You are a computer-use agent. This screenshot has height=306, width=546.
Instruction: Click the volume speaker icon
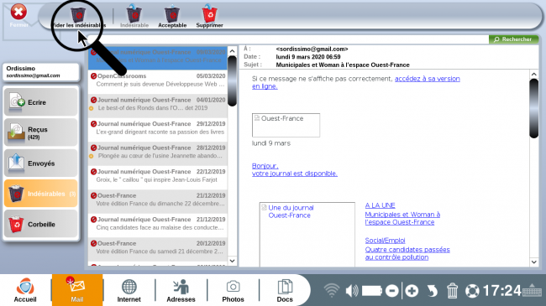tap(352, 290)
